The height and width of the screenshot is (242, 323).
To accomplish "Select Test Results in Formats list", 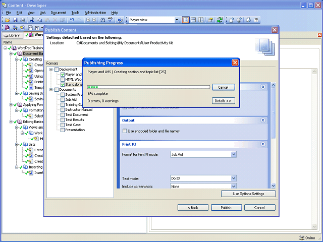I will (75, 120).
